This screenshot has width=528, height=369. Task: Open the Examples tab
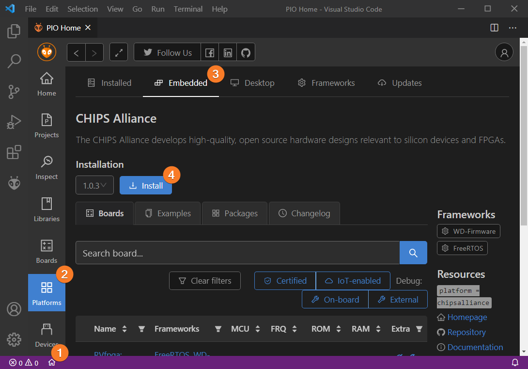[168, 213]
